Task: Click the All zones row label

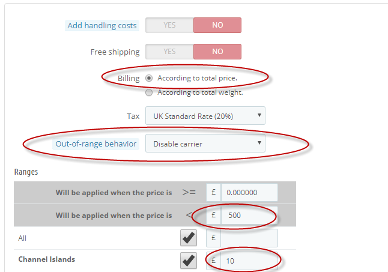Action: 22,238
